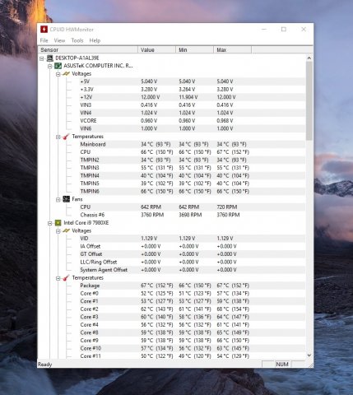Screen dimensions: 353x395
Task: Click the thermometer icon beside Intel Temperatures
Action: [x=66, y=278]
